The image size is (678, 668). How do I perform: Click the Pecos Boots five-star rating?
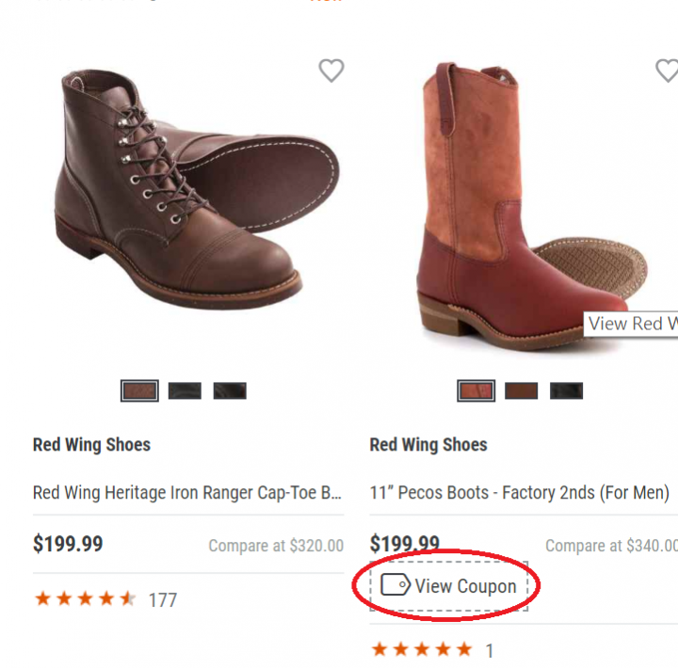(422, 649)
